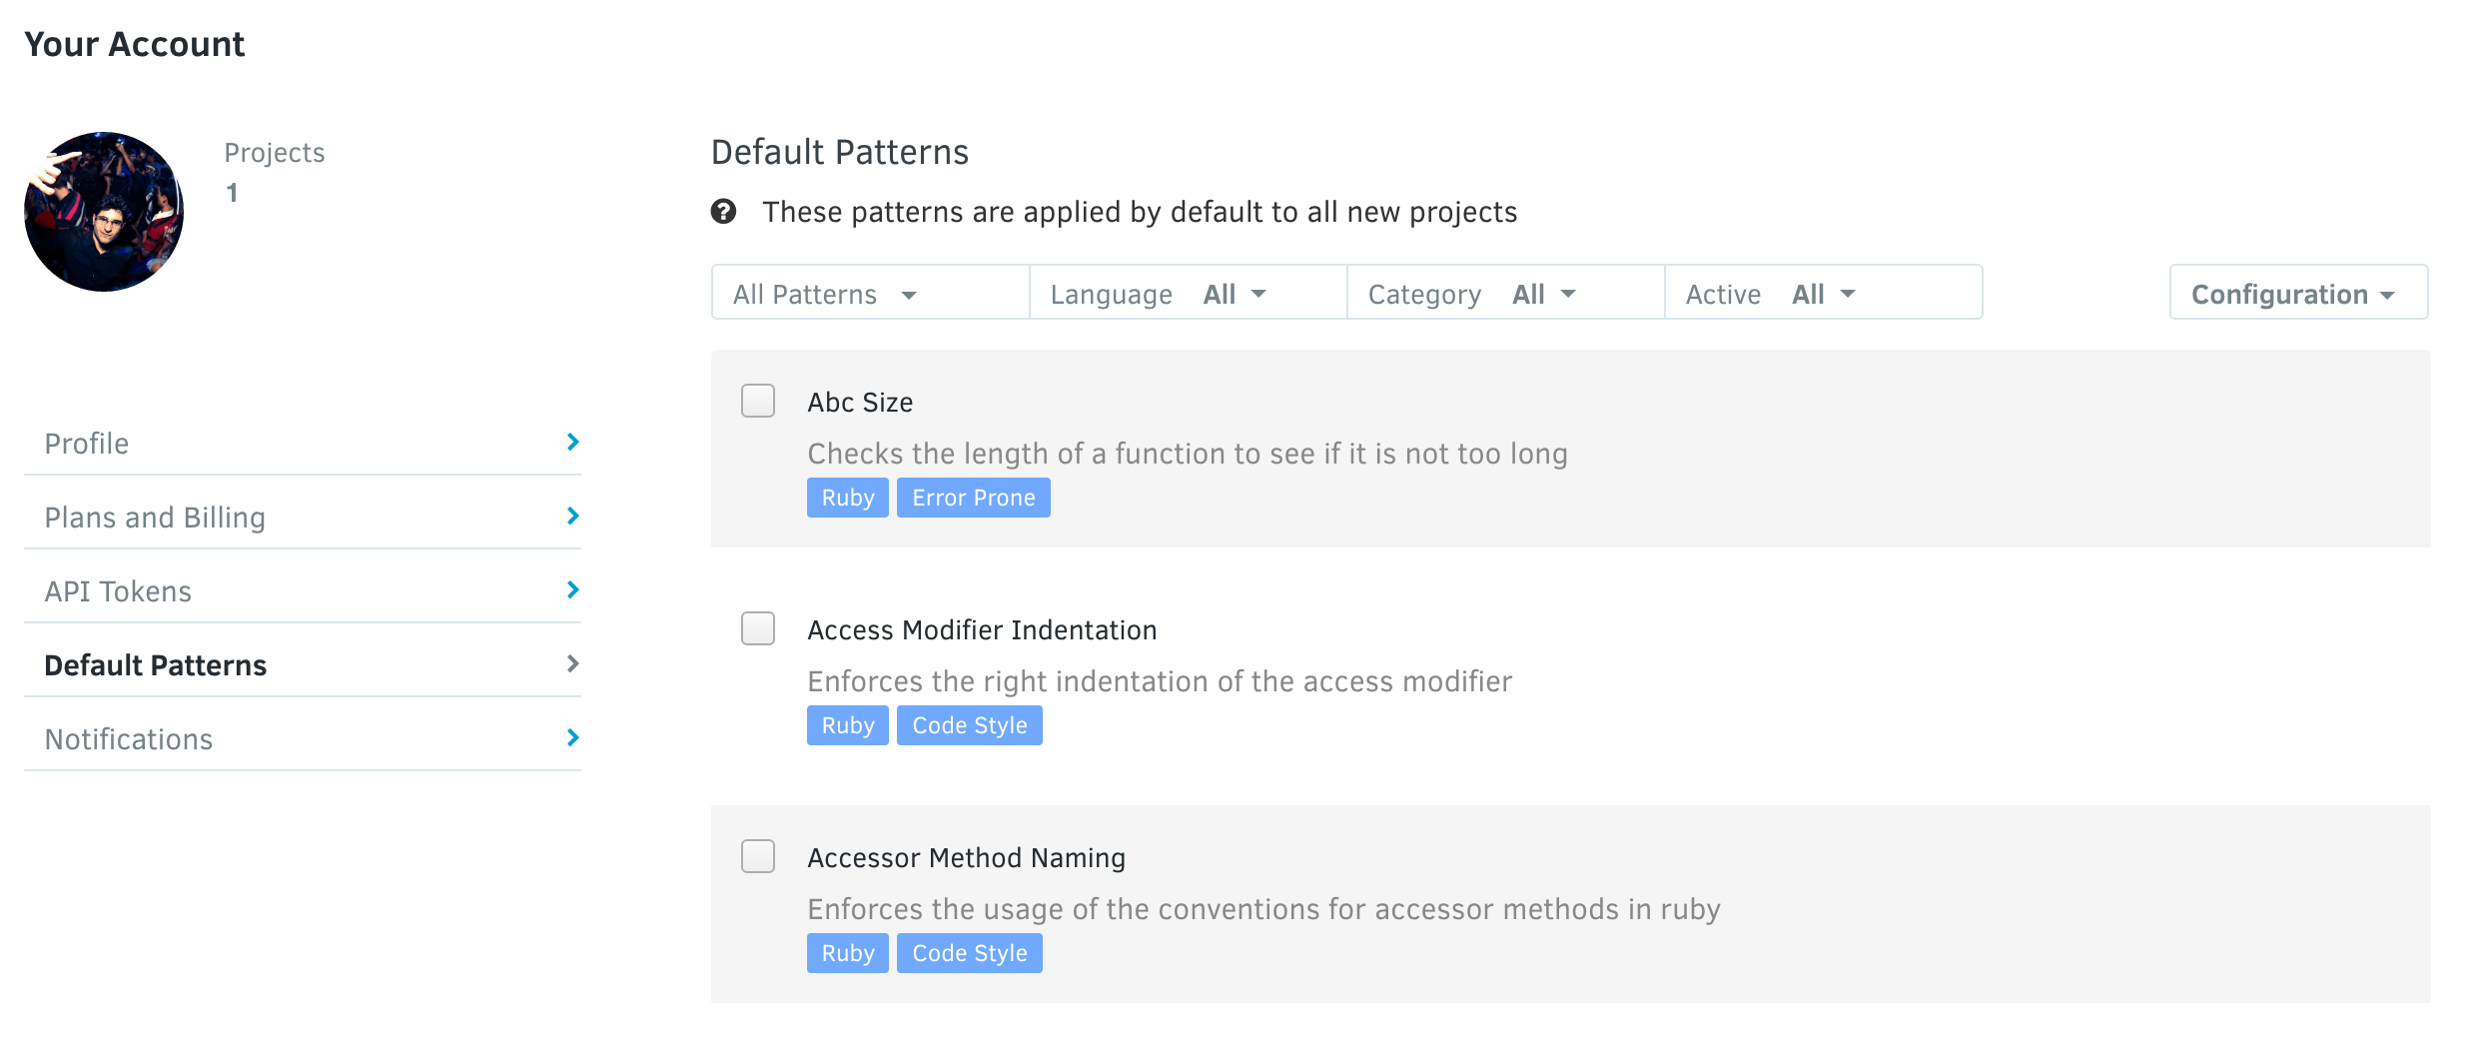Open the Configuration menu
The height and width of the screenshot is (1055, 2475).
pos(2298,294)
